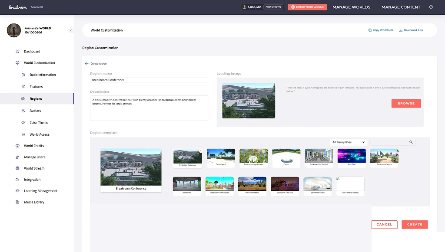Open the Integration link icon
Image resolution: width=445 pixels, height=252 pixels.
click(x=17, y=180)
